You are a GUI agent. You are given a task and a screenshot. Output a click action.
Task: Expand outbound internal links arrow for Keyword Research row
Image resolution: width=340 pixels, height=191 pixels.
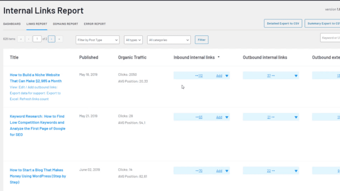(x=296, y=117)
